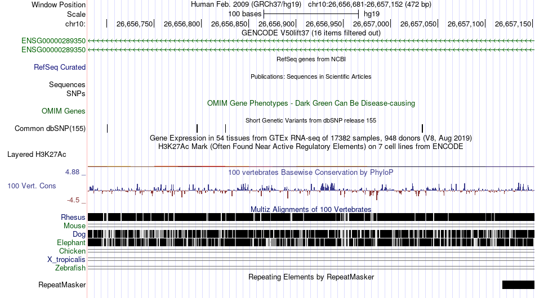Click the hg19 label beside the scale bar
Image resolution: width=535 pixels, height=298 pixels.
tap(372, 14)
